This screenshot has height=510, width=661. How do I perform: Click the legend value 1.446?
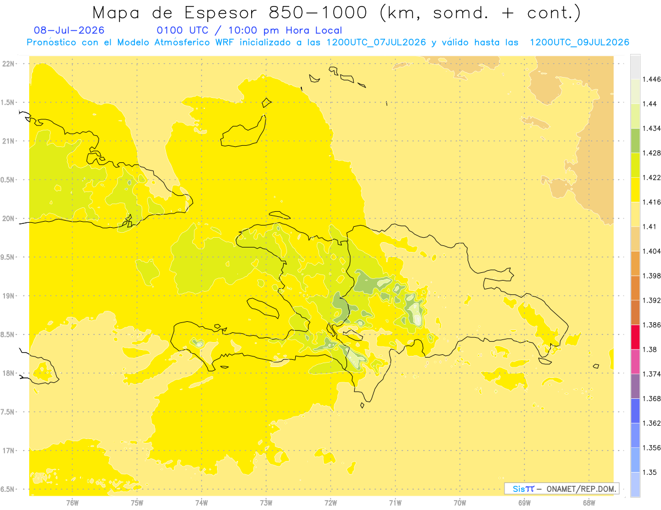coord(652,79)
